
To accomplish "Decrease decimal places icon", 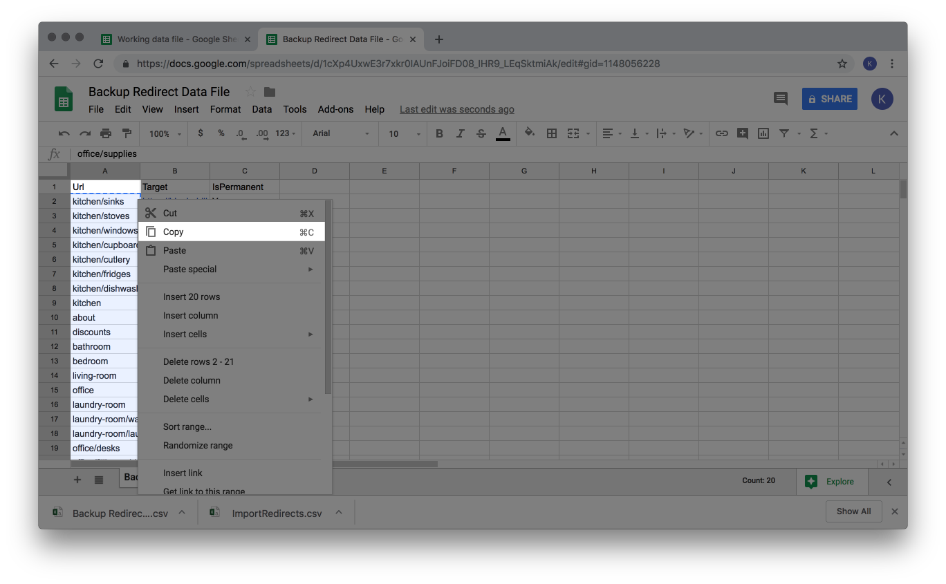I will pyautogui.click(x=241, y=133).
